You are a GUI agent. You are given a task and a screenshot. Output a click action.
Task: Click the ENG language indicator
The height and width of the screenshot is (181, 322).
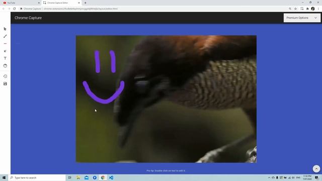tap(298, 177)
